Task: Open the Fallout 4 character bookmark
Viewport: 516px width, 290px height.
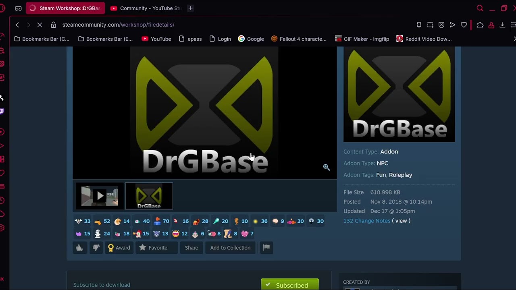Action: (x=299, y=39)
